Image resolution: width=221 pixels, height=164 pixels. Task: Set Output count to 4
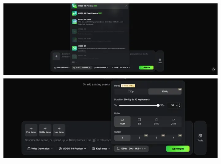(x=173, y=138)
